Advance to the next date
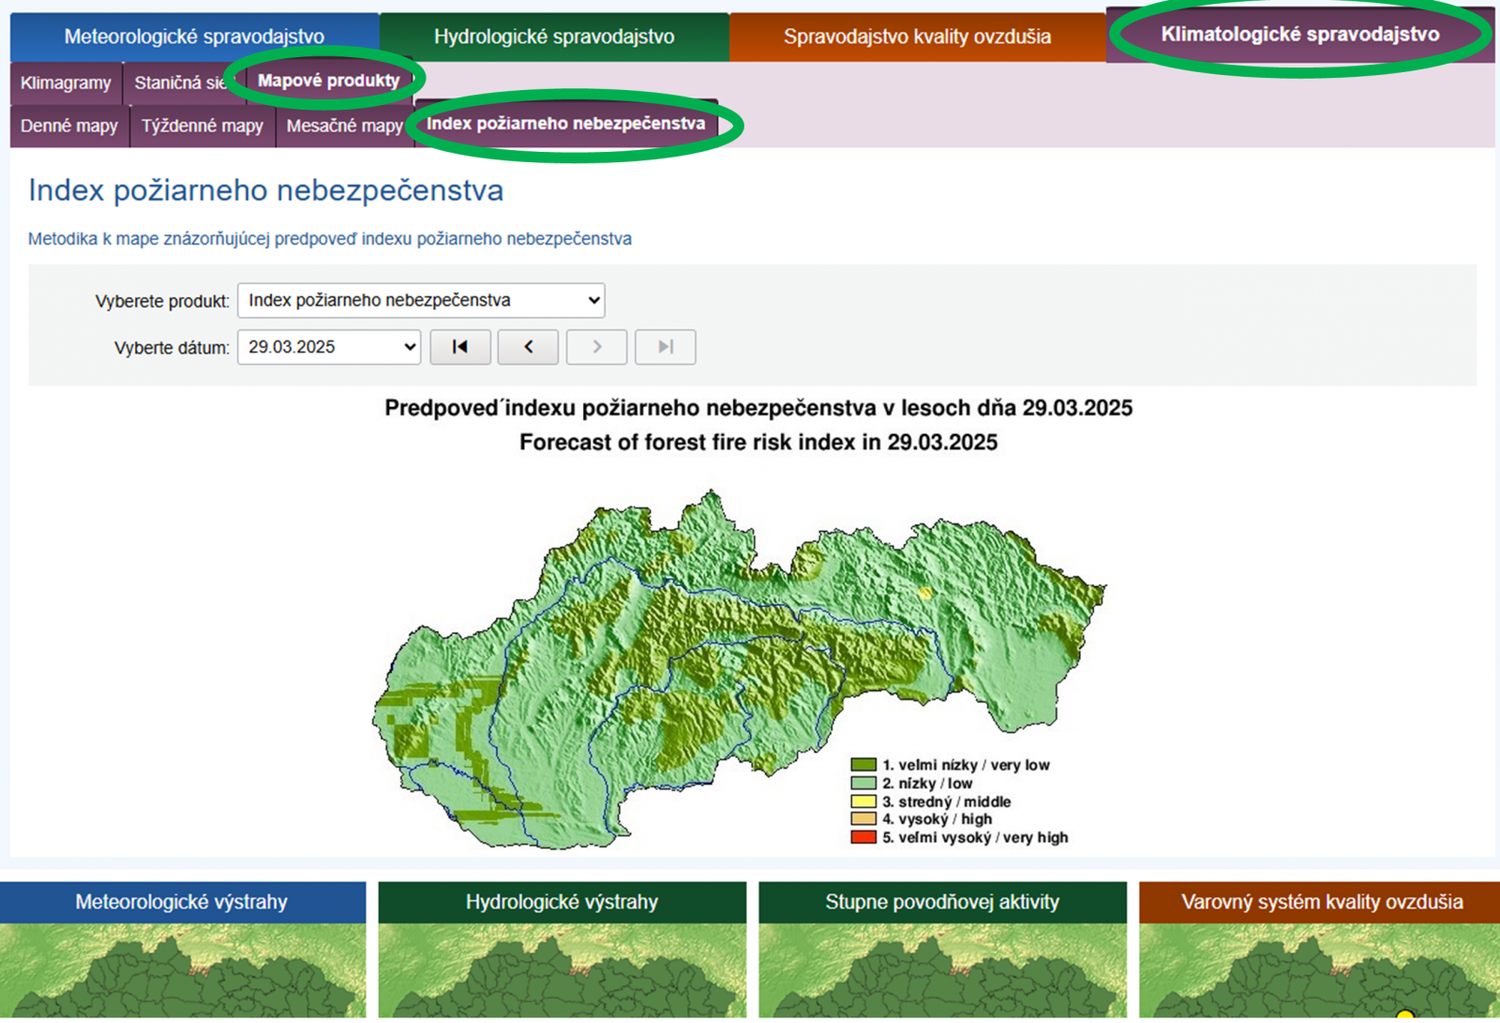Image resolution: width=1500 pixels, height=1023 pixels. [x=596, y=347]
